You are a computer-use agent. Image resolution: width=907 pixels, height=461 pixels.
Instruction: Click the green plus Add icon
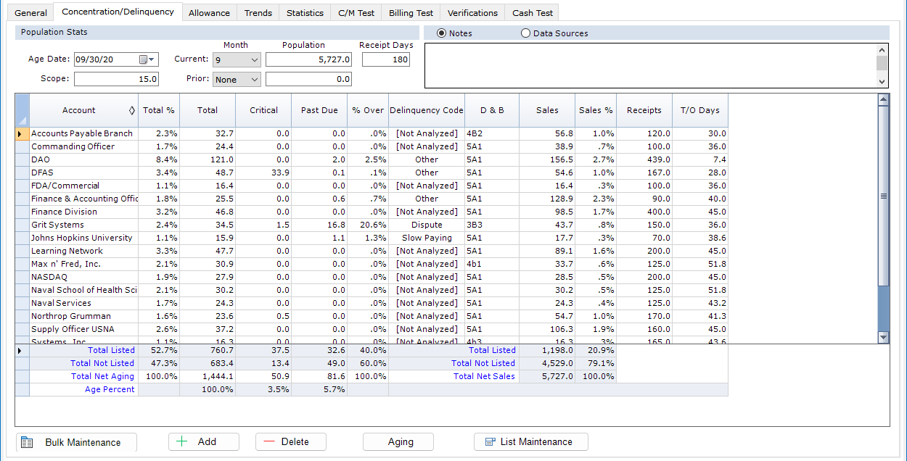pos(181,441)
